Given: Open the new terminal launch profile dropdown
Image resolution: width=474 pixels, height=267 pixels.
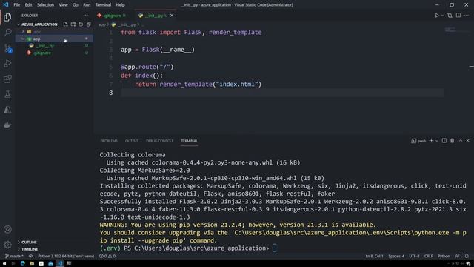Looking at the screenshot, I should click(x=436, y=141).
